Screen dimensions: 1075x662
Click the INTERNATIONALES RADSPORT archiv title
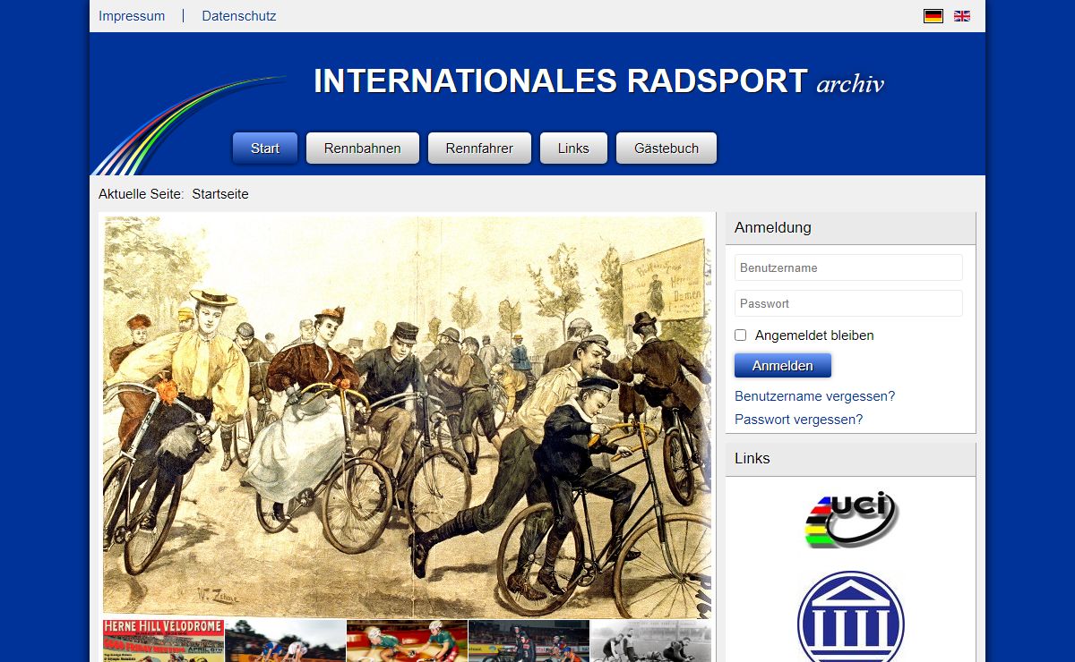[598, 81]
